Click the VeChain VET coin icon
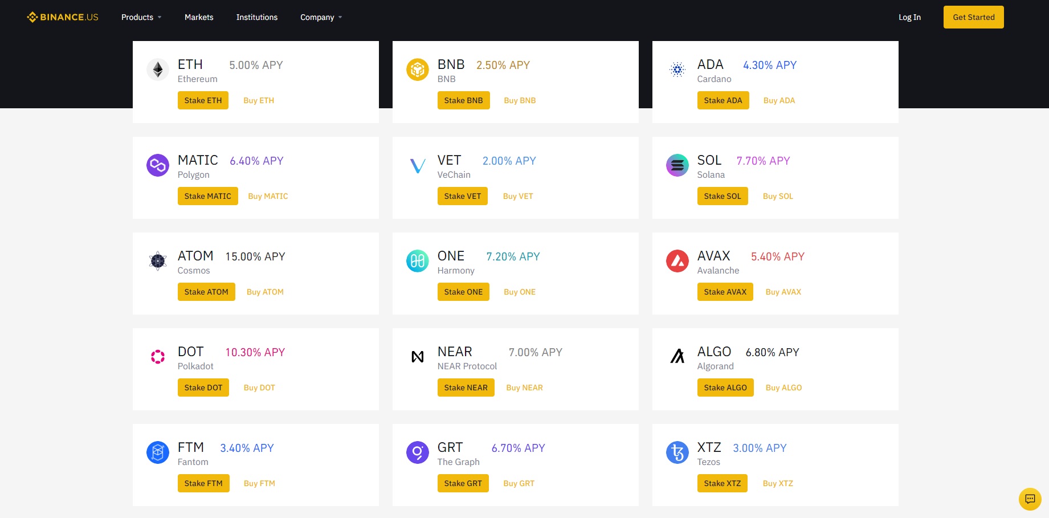 418,165
